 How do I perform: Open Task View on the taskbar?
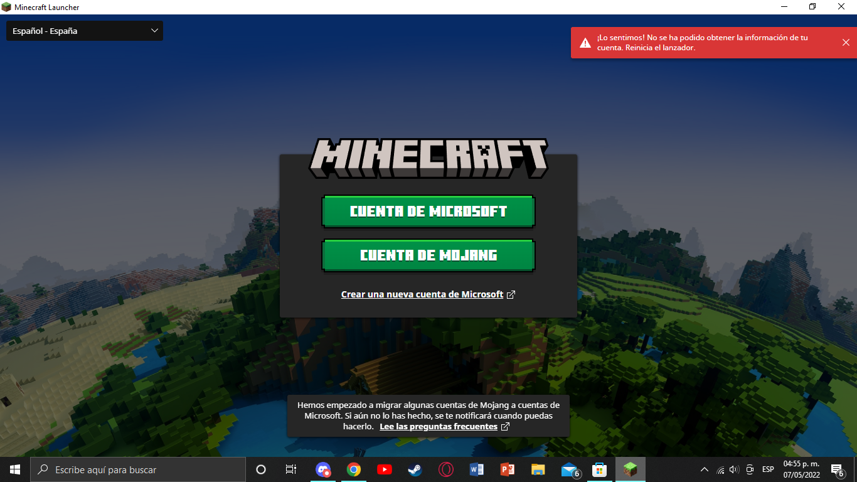[x=291, y=469]
